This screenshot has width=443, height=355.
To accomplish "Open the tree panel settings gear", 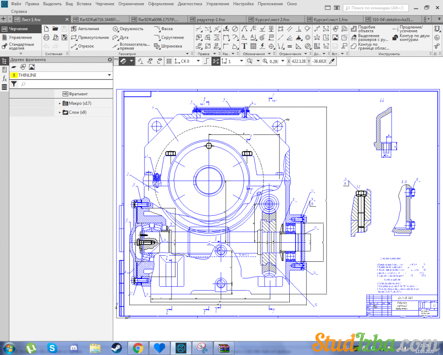I will (110, 59).
